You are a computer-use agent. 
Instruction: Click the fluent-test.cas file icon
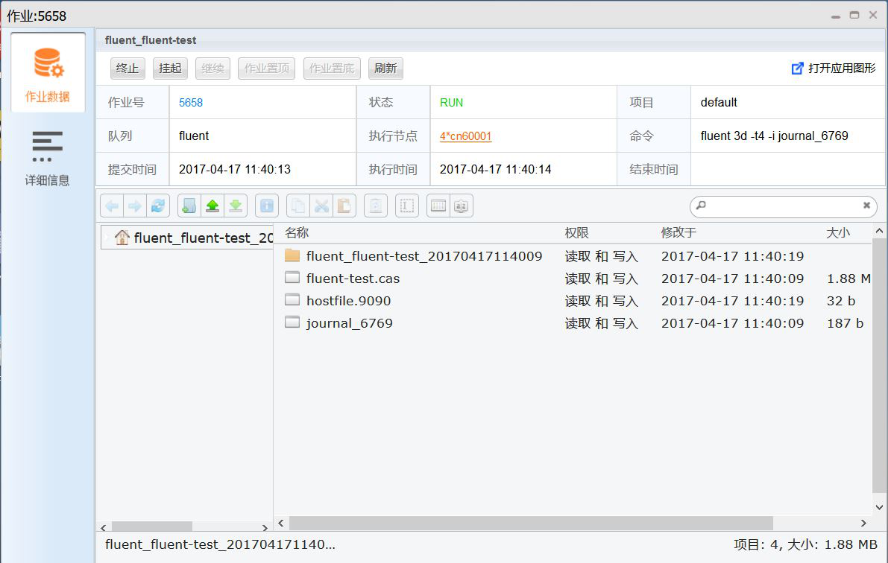(292, 277)
